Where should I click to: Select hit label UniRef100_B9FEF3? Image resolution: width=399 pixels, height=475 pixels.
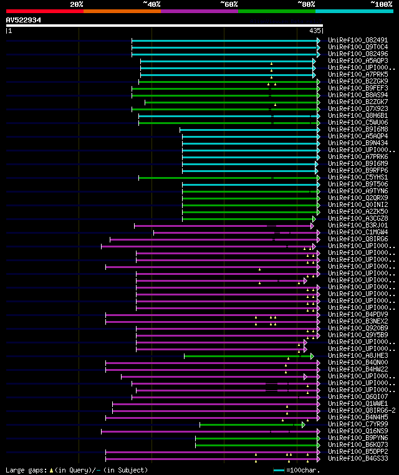point(358,88)
